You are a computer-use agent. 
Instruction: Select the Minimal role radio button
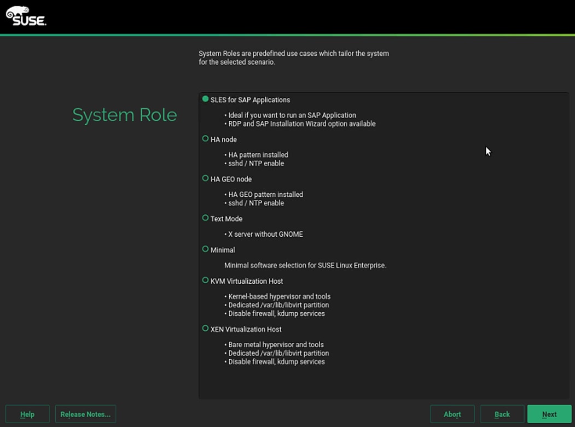(x=206, y=249)
